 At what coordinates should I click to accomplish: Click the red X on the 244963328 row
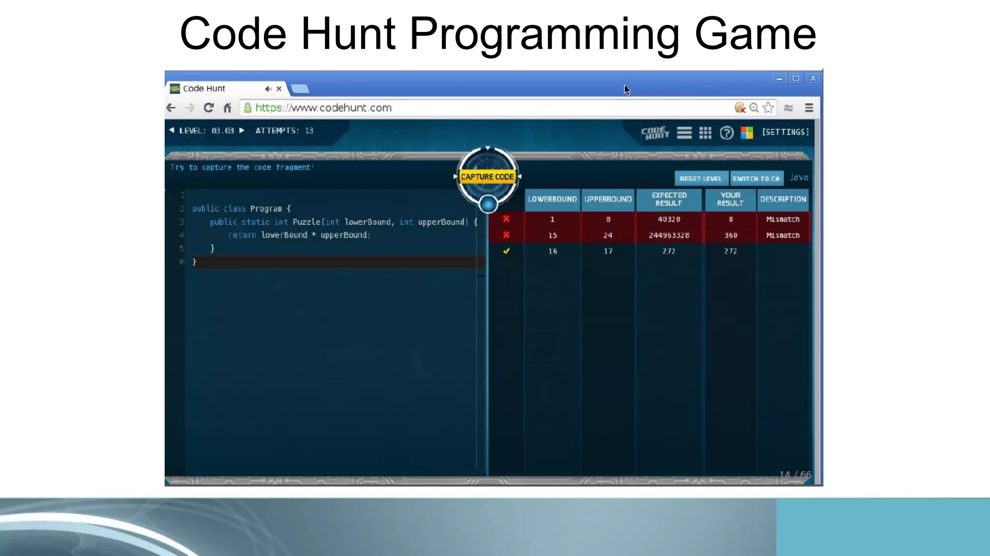506,235
